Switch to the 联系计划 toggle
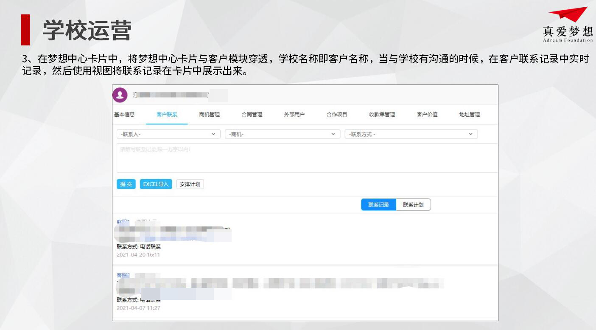The width and height of the screenshot is (596, 330). coord(414,205)
